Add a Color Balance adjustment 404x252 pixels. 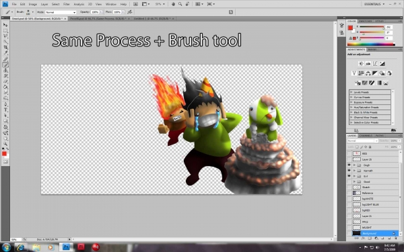tap(368, 73)
